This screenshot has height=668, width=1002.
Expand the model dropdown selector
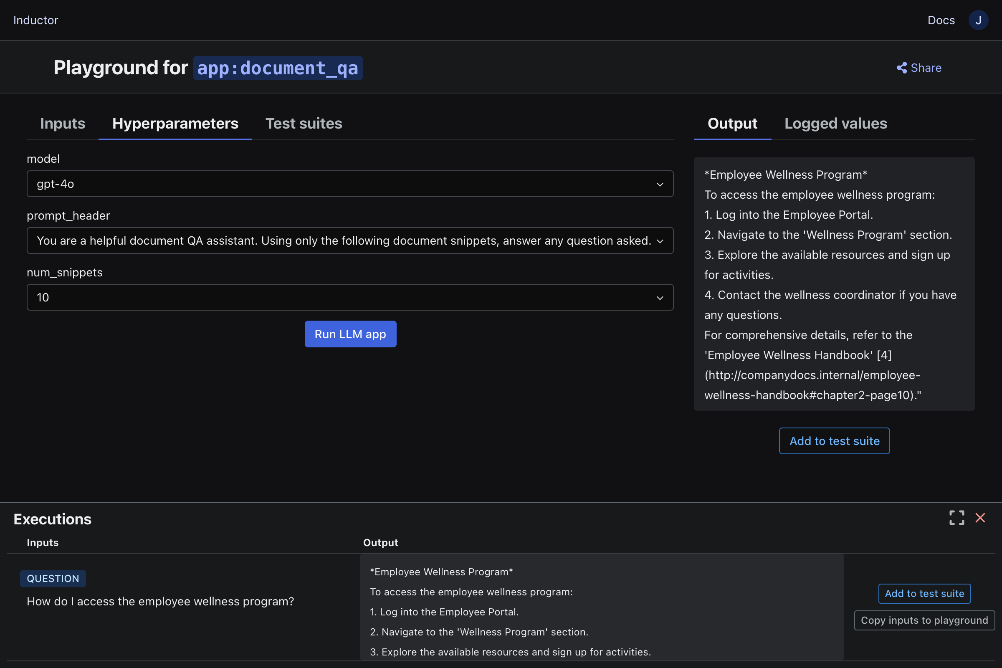coord(658,183)
